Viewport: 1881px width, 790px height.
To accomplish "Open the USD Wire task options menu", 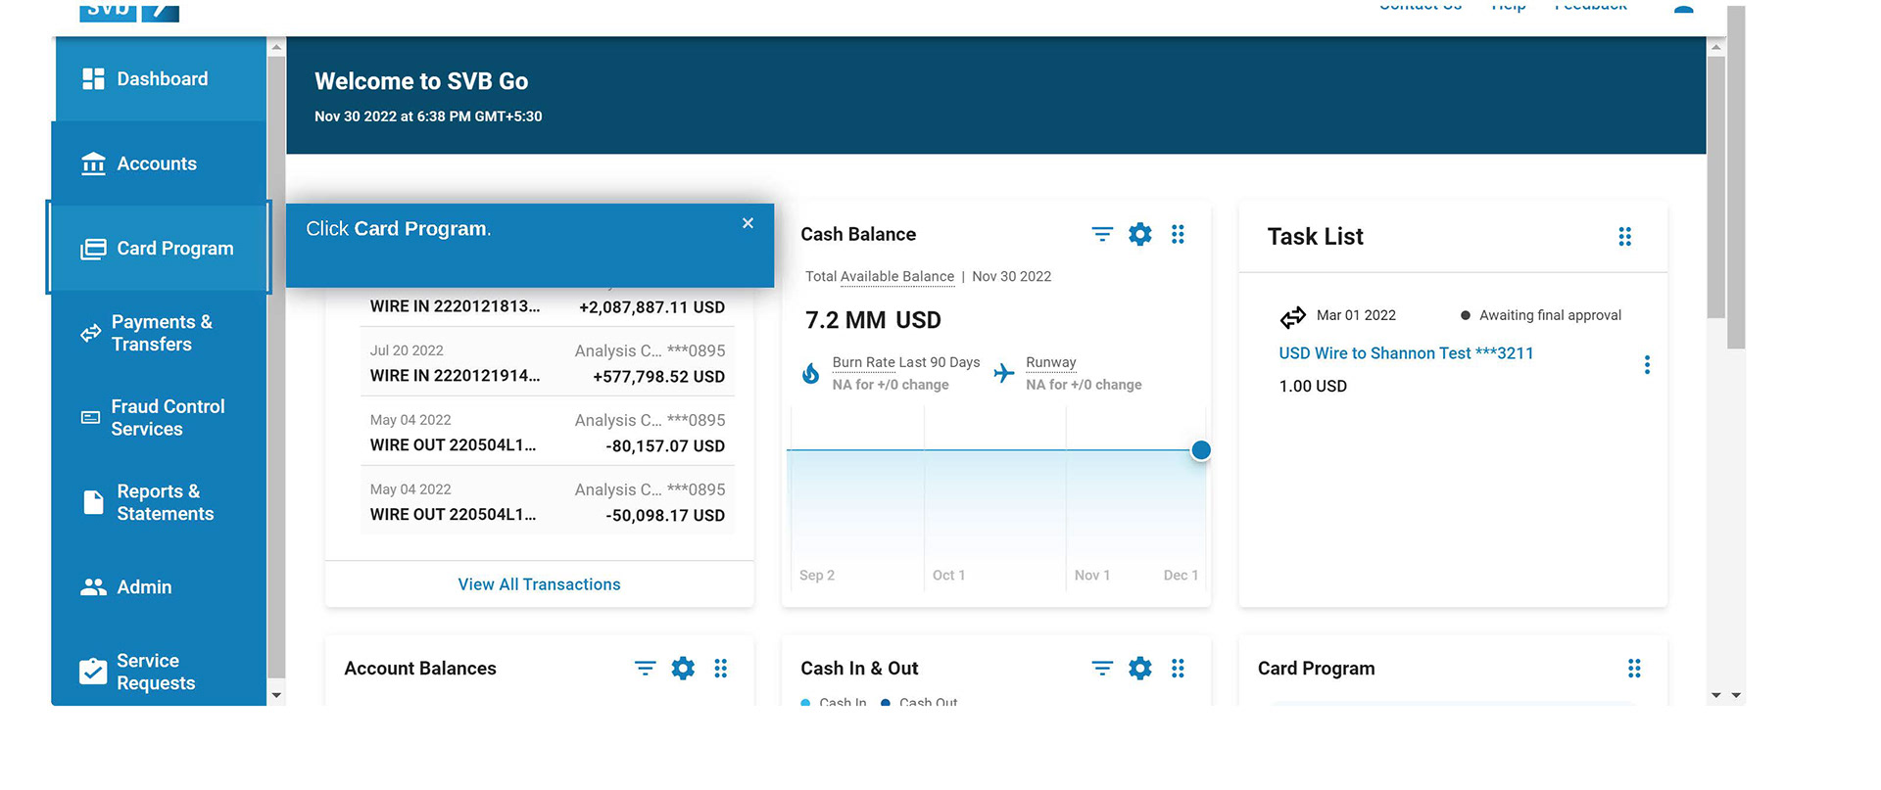I will (x=1647, y=365).
